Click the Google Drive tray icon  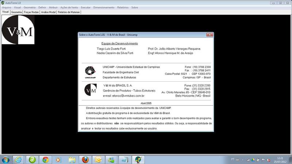(x=253, y=160)
